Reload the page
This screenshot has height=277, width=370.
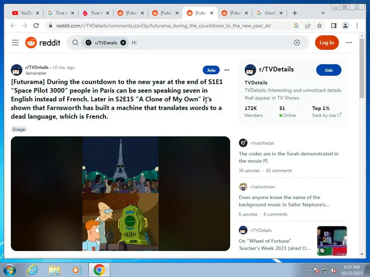[36, 26]
